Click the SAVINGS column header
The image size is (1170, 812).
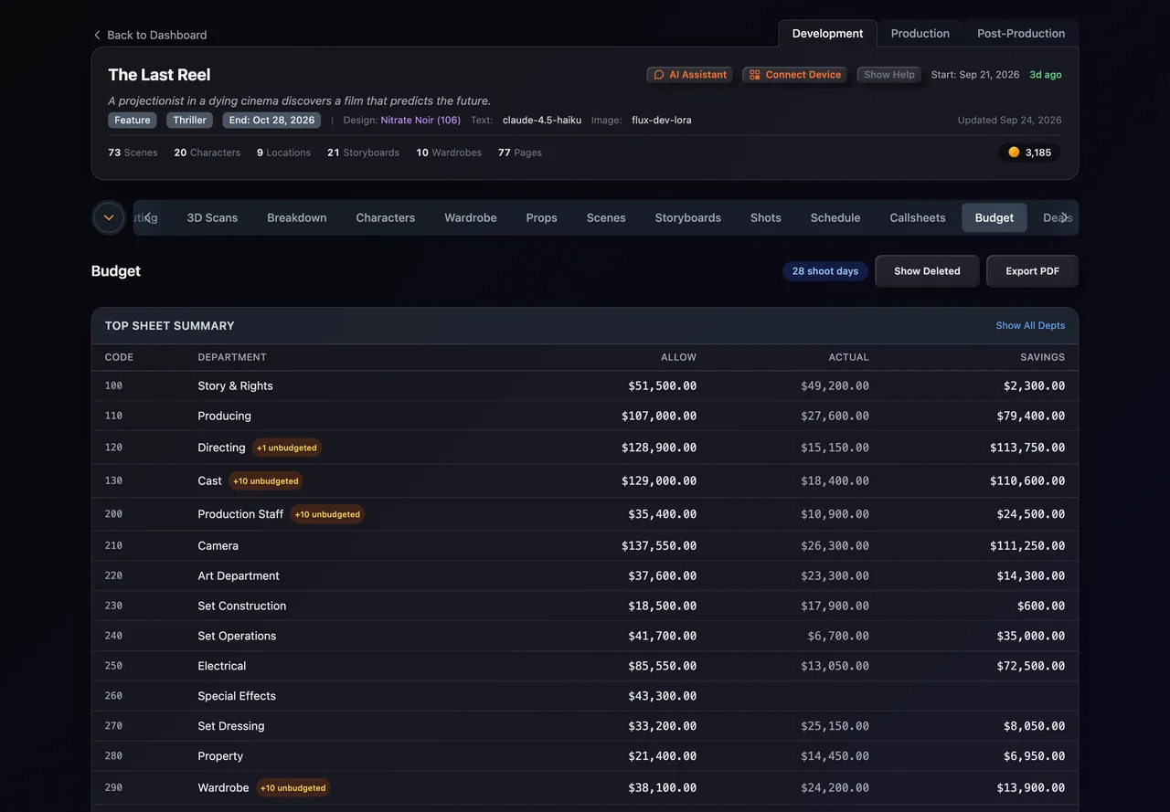[1042, 357]
